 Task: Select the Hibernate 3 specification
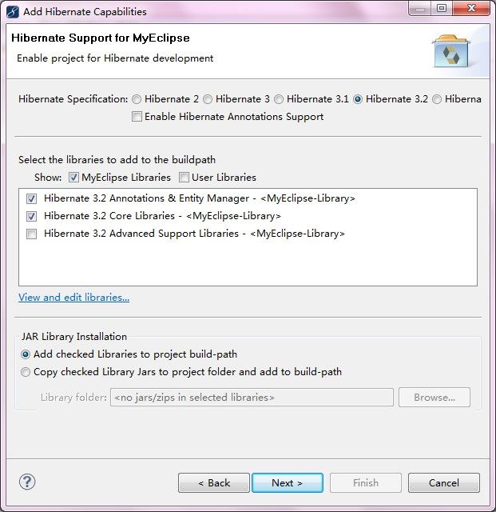pyautogui.click(x=208, y=99)
